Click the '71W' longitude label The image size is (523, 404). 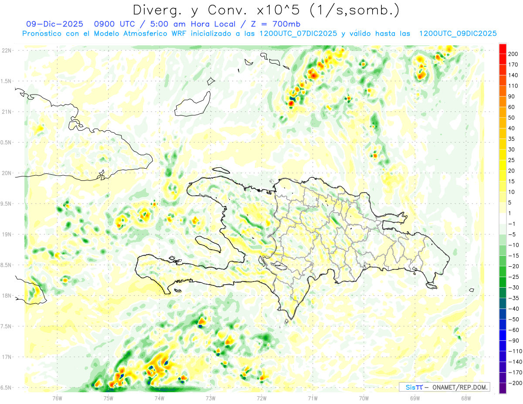[x=312, y=398]
